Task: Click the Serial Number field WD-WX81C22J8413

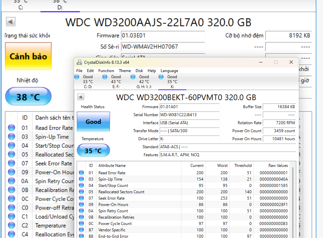Action: [x=189, y=115]
